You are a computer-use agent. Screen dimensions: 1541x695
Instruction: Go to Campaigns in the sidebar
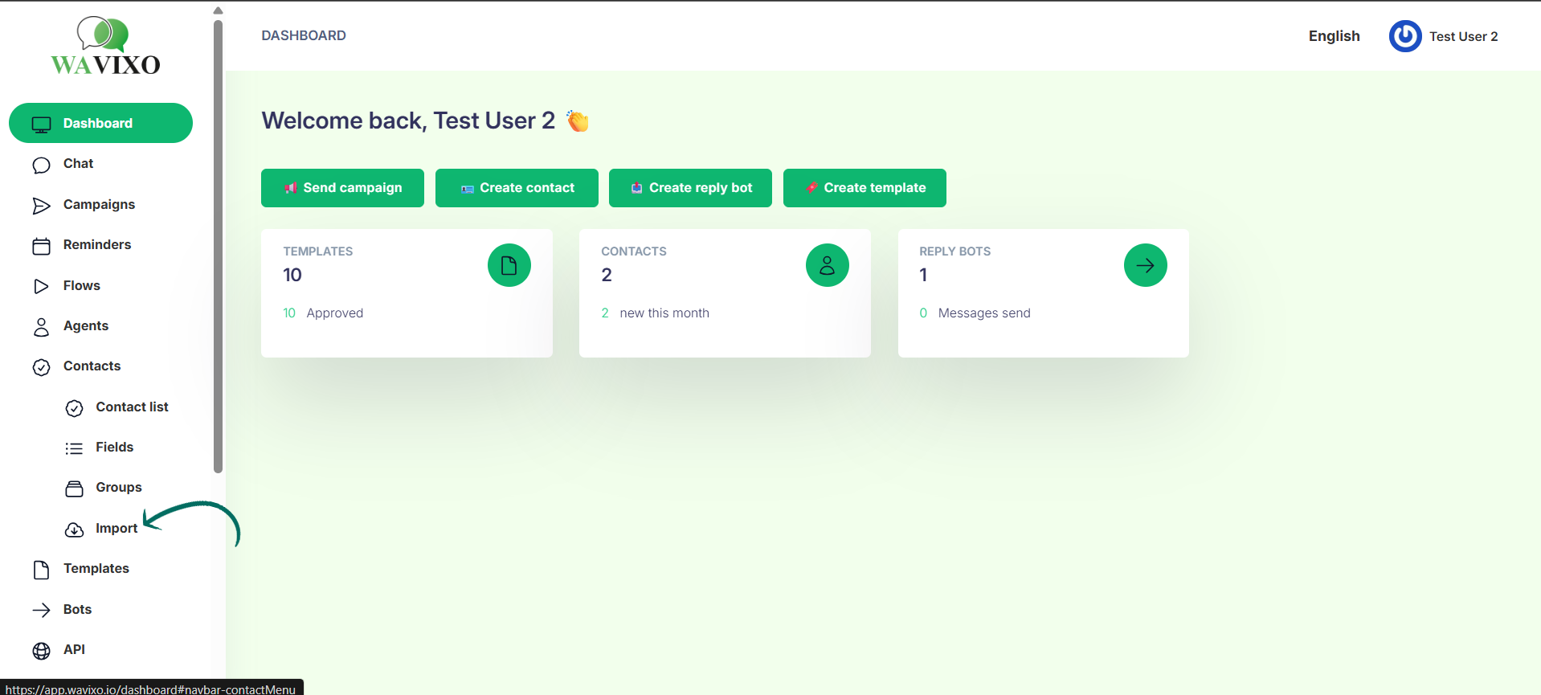[99, 205]
